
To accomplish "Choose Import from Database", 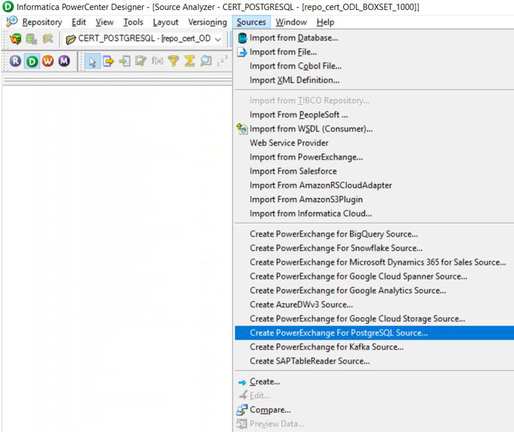I will [294, 38].
